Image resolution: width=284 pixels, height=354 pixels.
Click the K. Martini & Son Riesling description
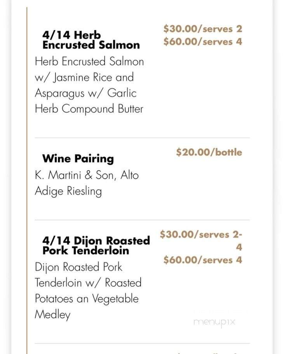[87, 183]
